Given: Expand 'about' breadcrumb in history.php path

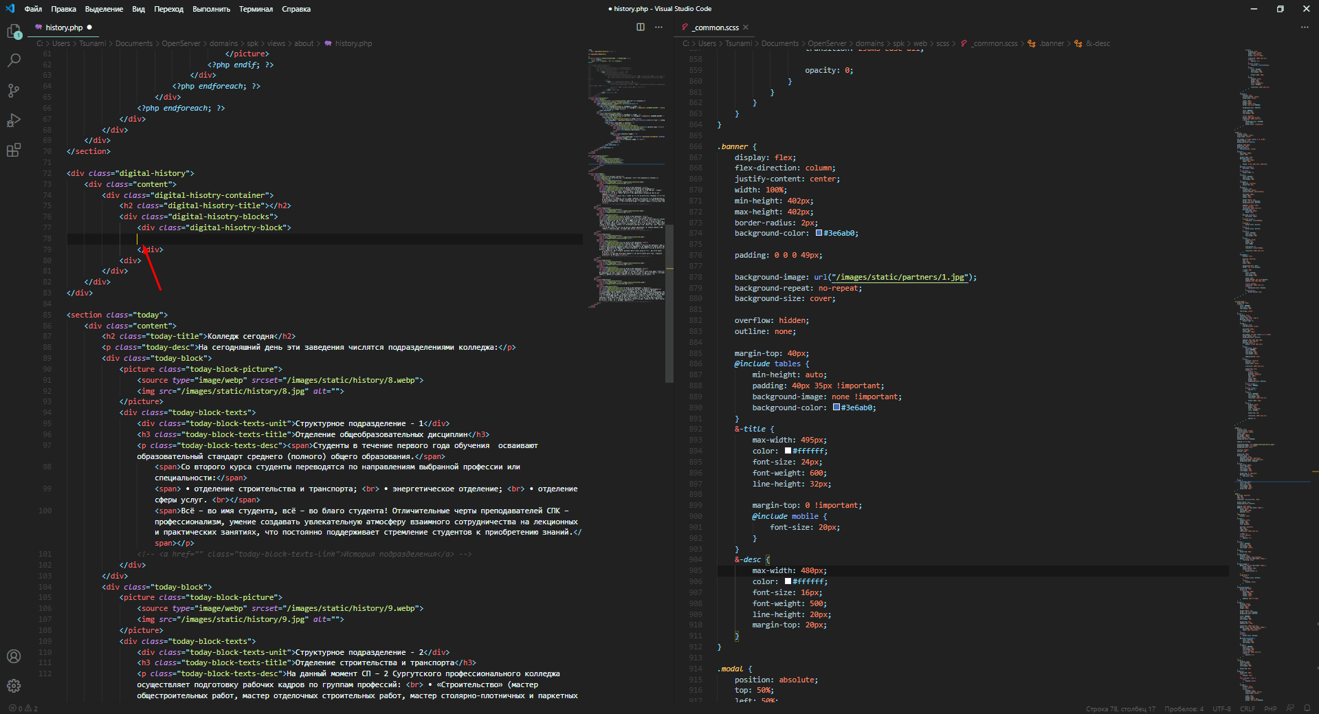Looking at the screenshot, I should click(x=304, y=43).
